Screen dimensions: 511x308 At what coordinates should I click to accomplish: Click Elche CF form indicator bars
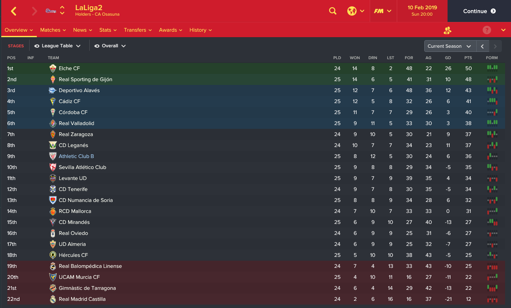point(492,68)
